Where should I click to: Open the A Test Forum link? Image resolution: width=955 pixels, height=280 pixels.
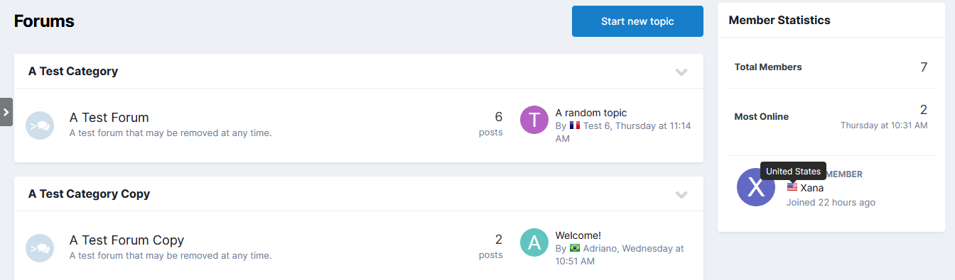[109, 118]
